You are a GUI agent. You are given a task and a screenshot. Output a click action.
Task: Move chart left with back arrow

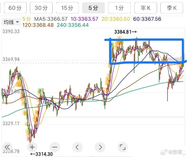[77, 147]
